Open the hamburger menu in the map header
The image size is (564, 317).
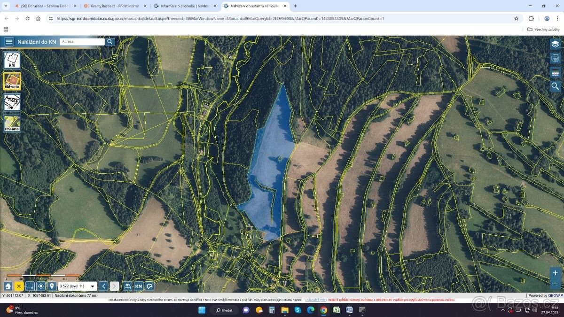click(x=9, y=42)
